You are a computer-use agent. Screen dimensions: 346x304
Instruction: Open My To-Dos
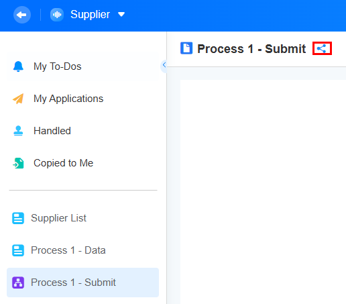pyautogui.click(x=82, y=66)
